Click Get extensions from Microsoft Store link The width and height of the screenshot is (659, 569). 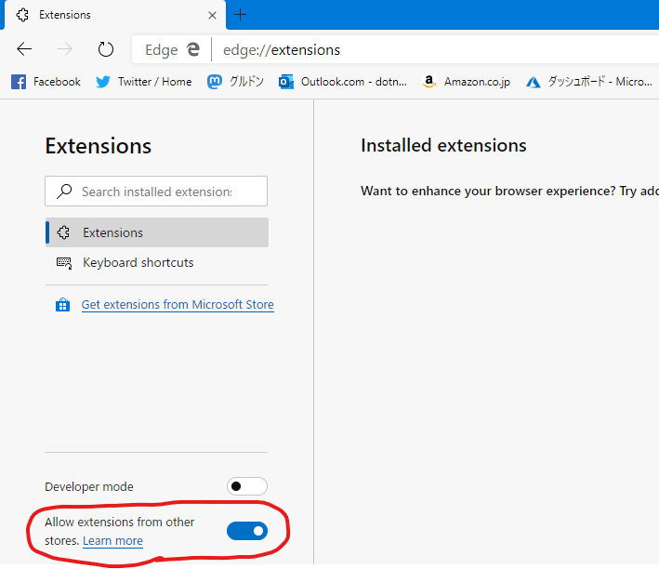(x=178, y=304)
